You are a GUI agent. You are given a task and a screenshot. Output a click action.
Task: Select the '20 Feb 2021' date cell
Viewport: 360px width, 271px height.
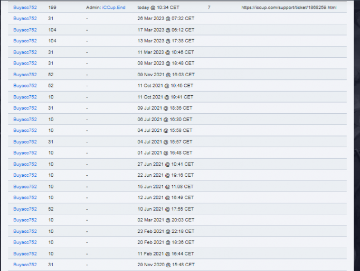pyautogui.click(x=166, y=242)
